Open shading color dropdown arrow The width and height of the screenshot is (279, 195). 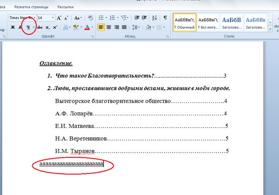tap(153, 27)
